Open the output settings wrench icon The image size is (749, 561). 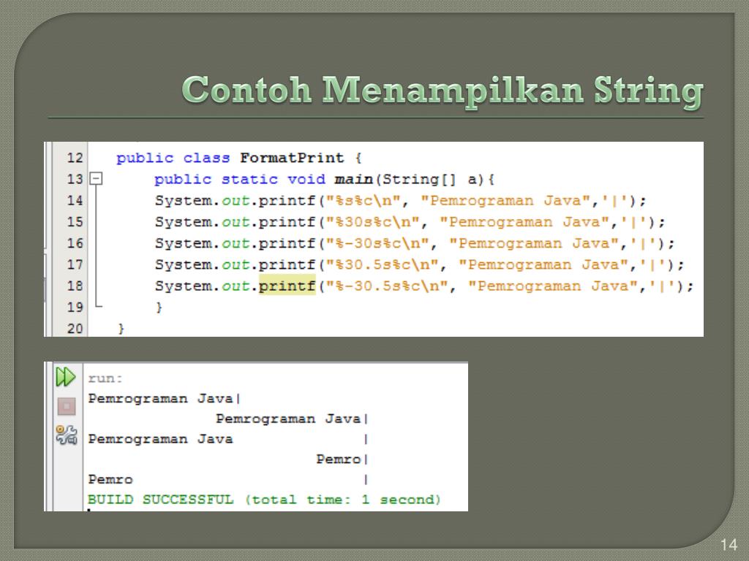pyautogui.click(x=67, y=435)
